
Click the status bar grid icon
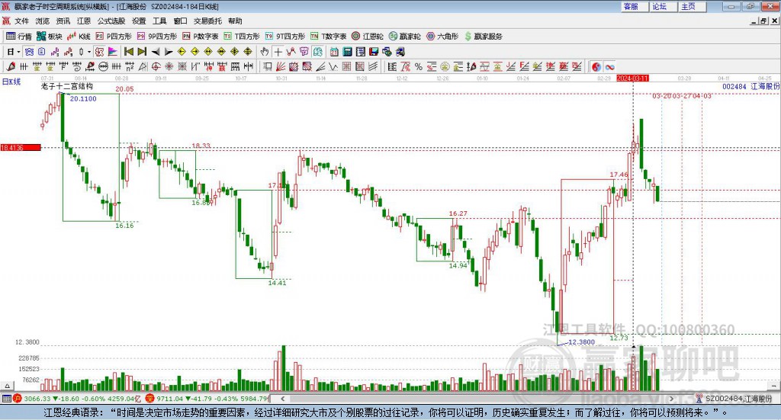coord(6,398)
